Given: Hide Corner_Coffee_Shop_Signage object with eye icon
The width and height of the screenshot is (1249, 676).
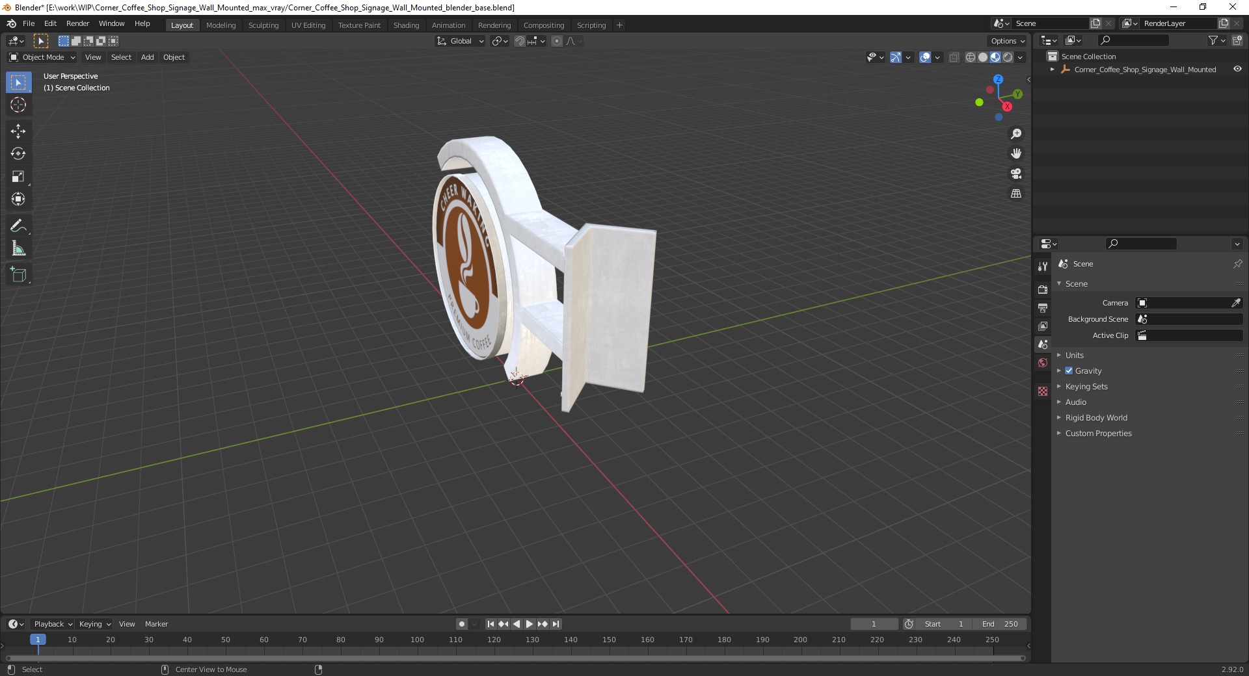Looking at the screenshot, I should click(1237, 70).
